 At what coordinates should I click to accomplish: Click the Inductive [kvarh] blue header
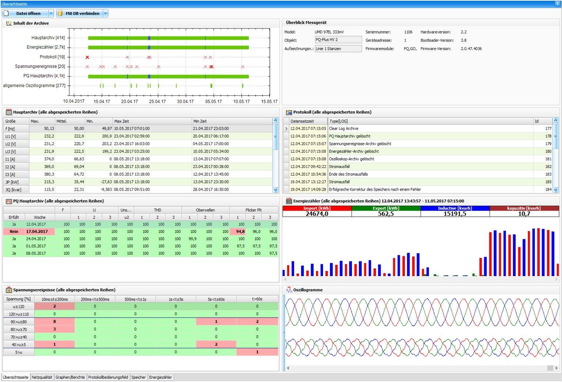tap(455, 208)
